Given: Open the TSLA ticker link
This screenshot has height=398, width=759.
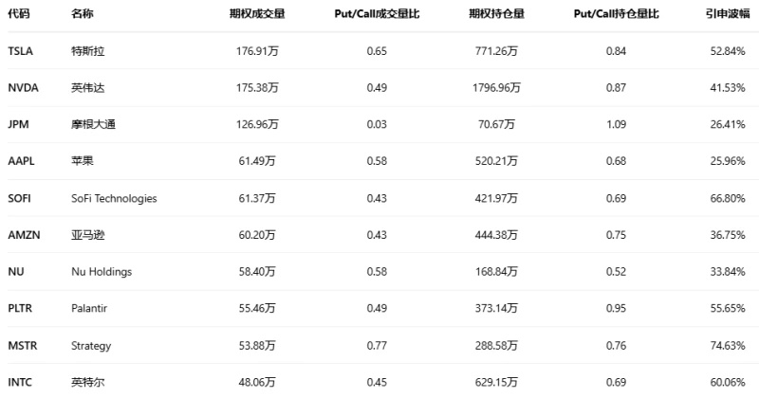Looking at the screenshot, I should [x=21, y=50].
